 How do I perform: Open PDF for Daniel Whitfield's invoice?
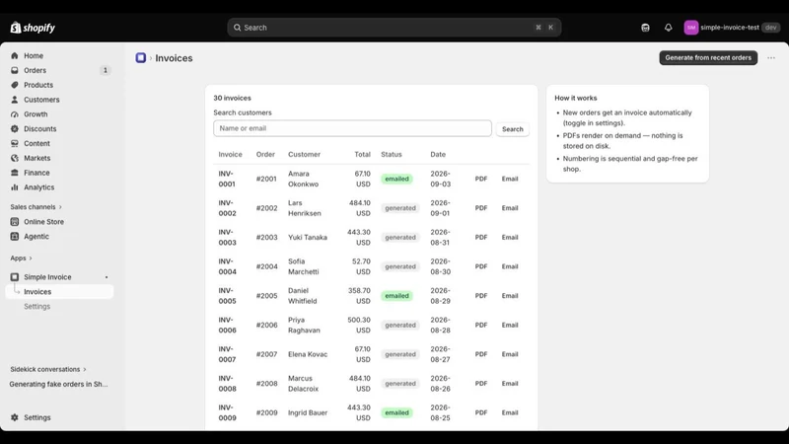(x=481, y=295)
